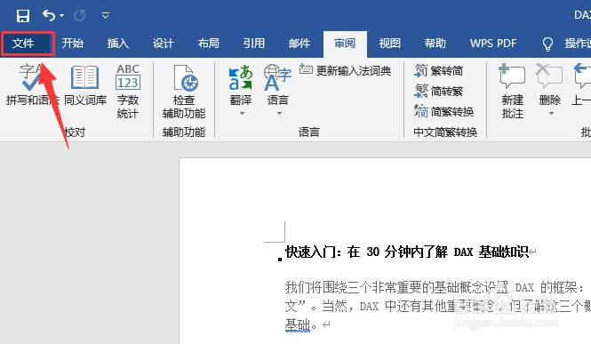
Task: Click the document heading 快速入门 text
Action: coord(407,252)
